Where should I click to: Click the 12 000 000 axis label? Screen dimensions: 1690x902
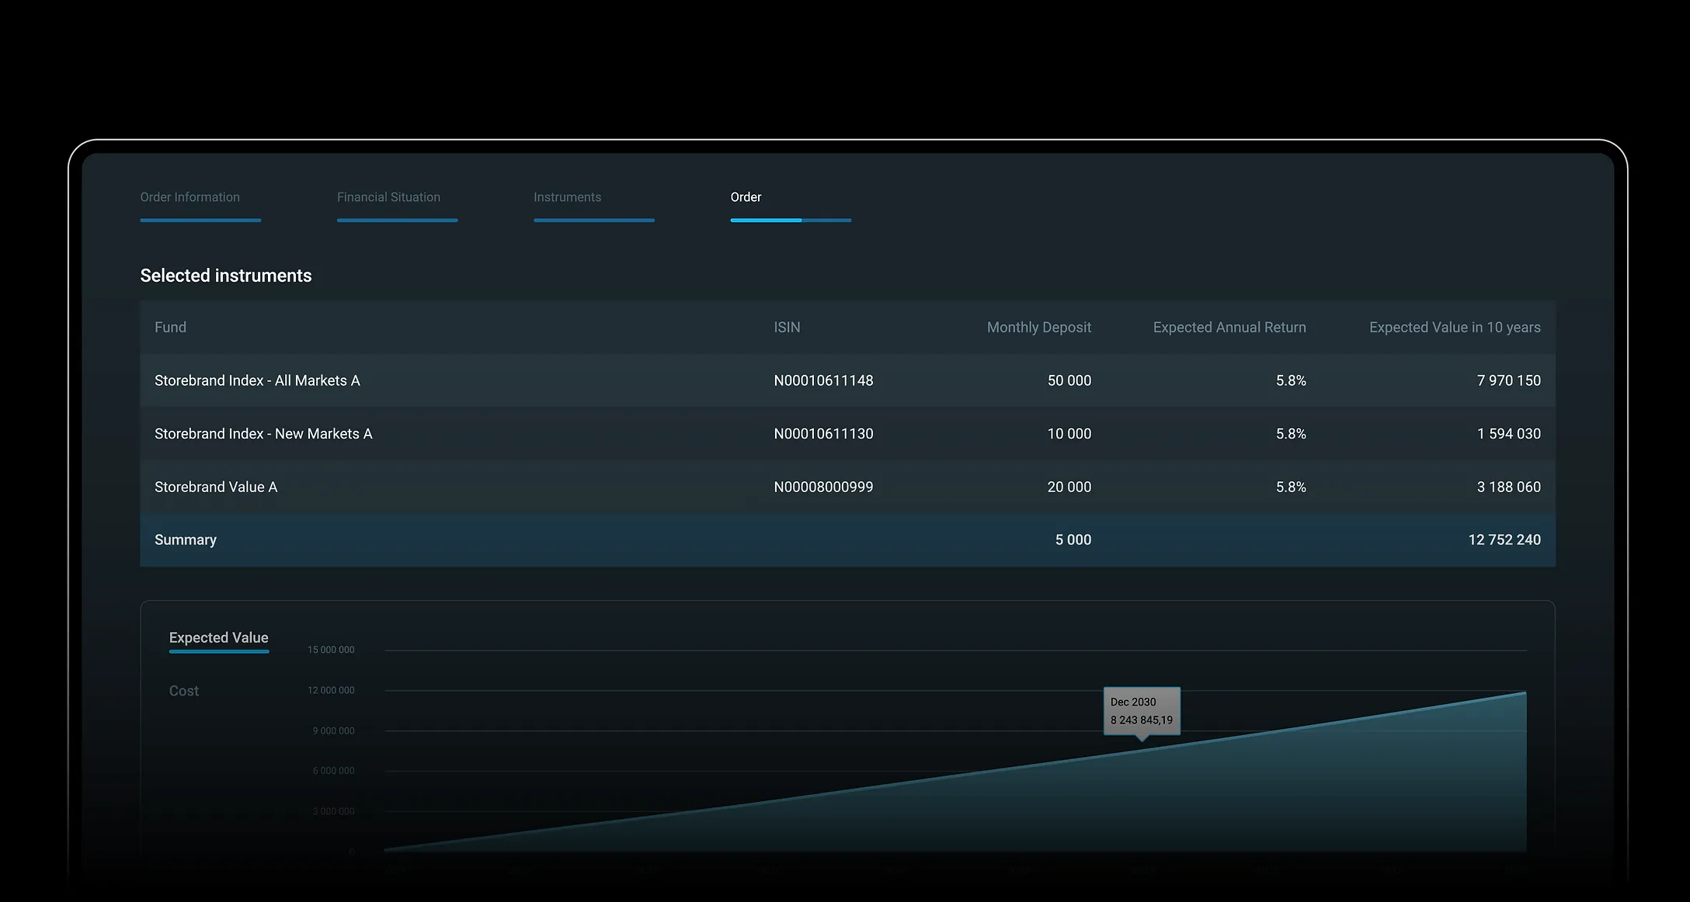click(x=331, y=690)
